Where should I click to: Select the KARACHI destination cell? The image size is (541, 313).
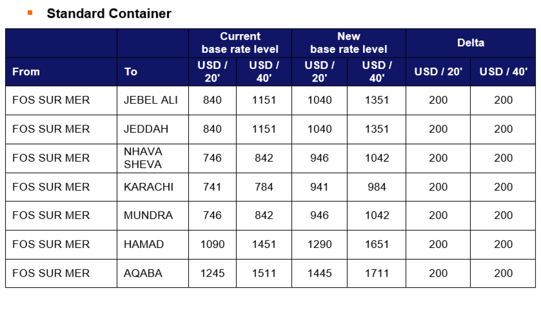click(153, 187)
